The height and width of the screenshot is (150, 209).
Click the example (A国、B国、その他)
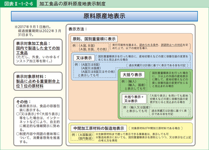[x=93, y=49]
